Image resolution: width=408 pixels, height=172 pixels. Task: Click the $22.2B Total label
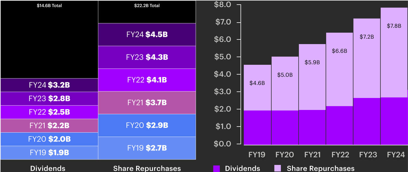click(x=147, y=5)
